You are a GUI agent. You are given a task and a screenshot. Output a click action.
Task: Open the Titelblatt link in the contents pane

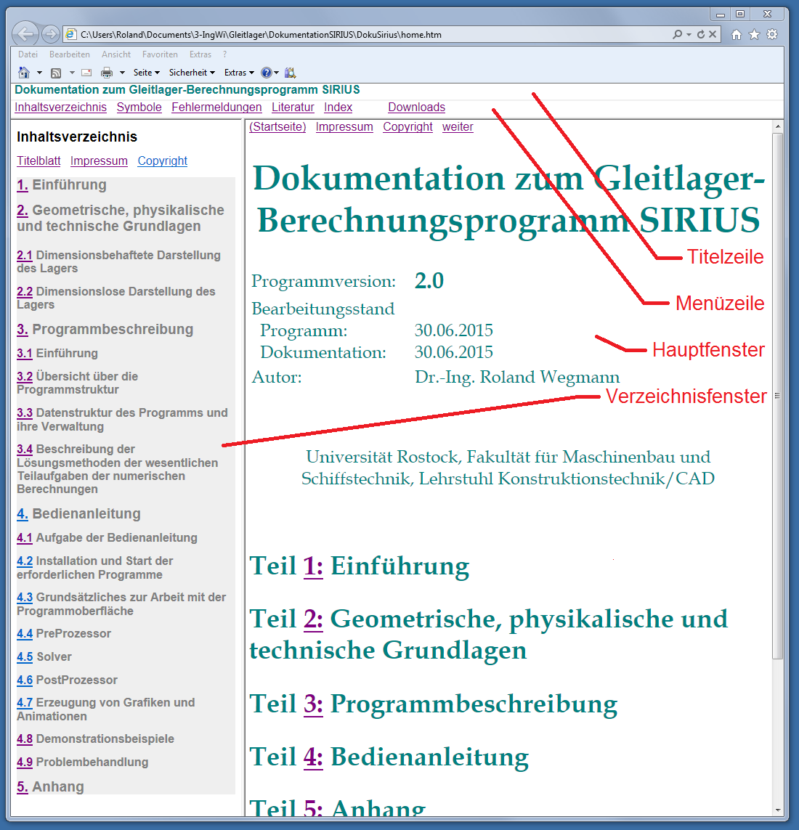pos(38,161)
